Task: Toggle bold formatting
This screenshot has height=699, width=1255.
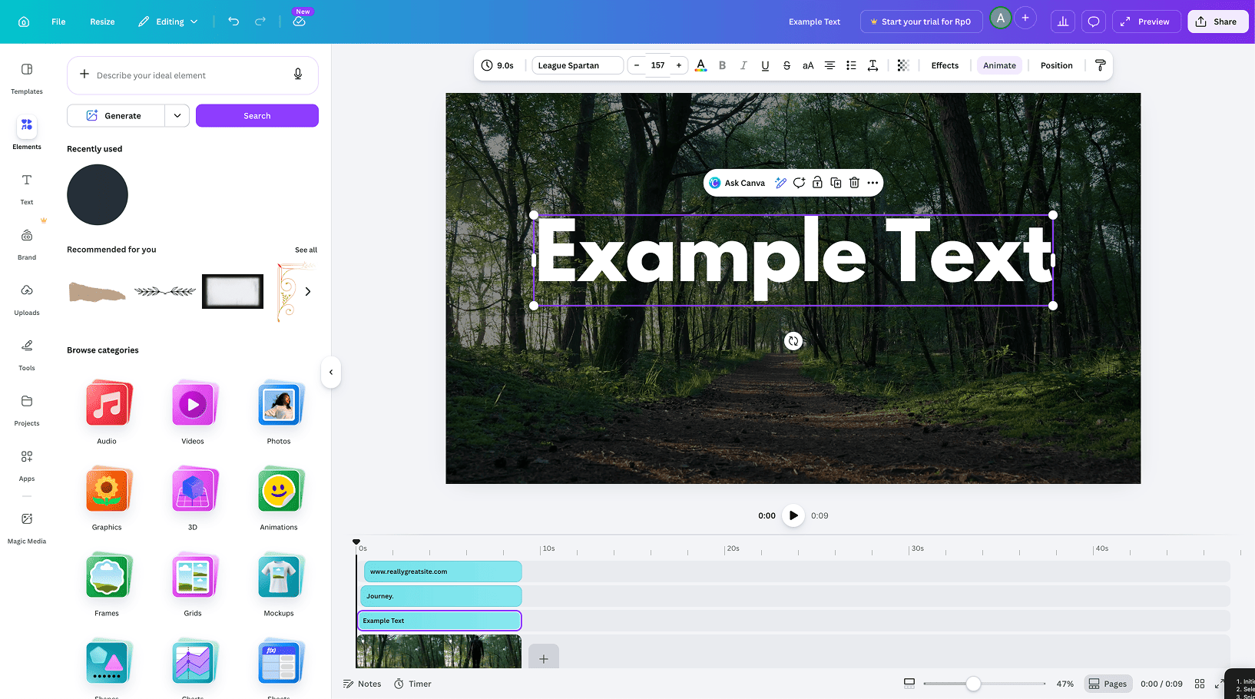Action: click(722, 65)
